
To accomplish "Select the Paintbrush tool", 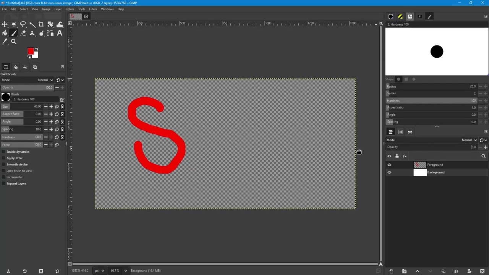I will [x=14, y=33].
